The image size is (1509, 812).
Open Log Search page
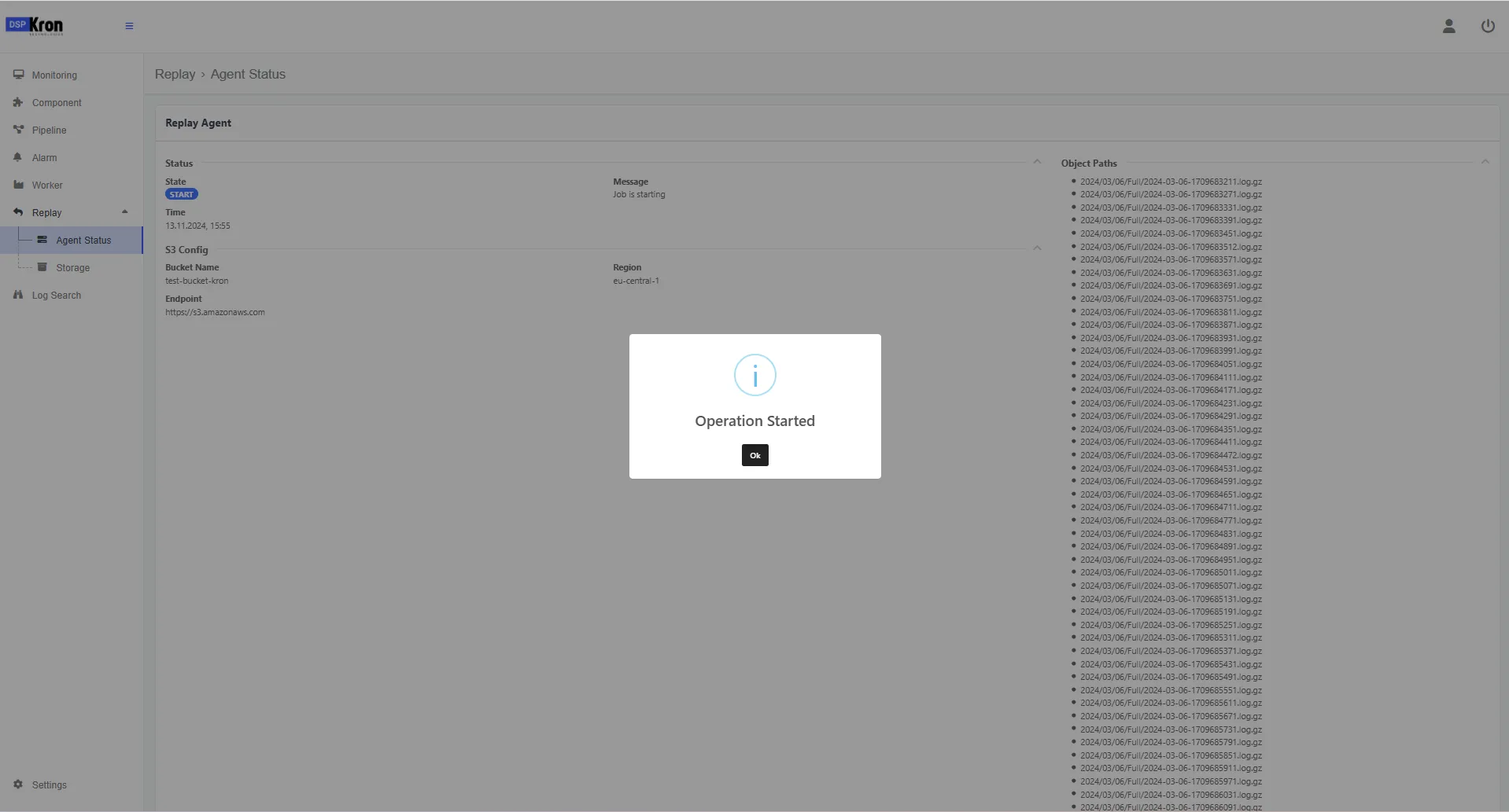coord(57,296)
